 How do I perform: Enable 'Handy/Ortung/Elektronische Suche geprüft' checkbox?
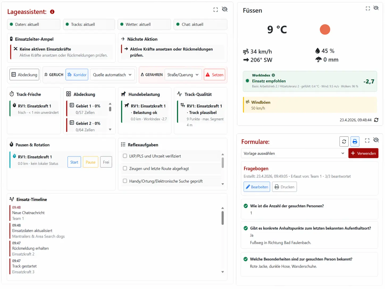tap(125, 181)
